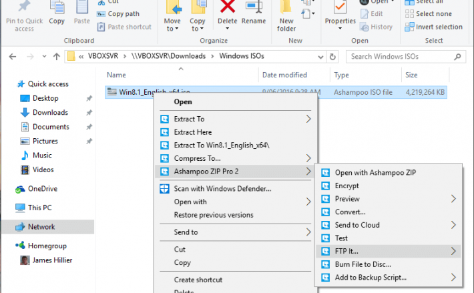
Task: Select OneDrive in the navigation pane
Action: [43, 189]
